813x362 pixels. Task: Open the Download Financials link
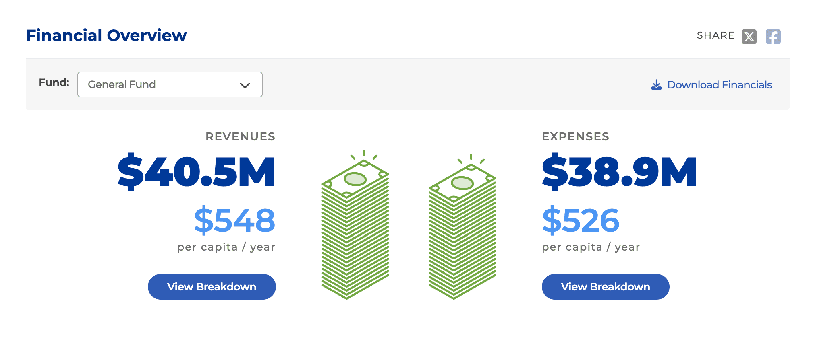(x=720, y=85)
